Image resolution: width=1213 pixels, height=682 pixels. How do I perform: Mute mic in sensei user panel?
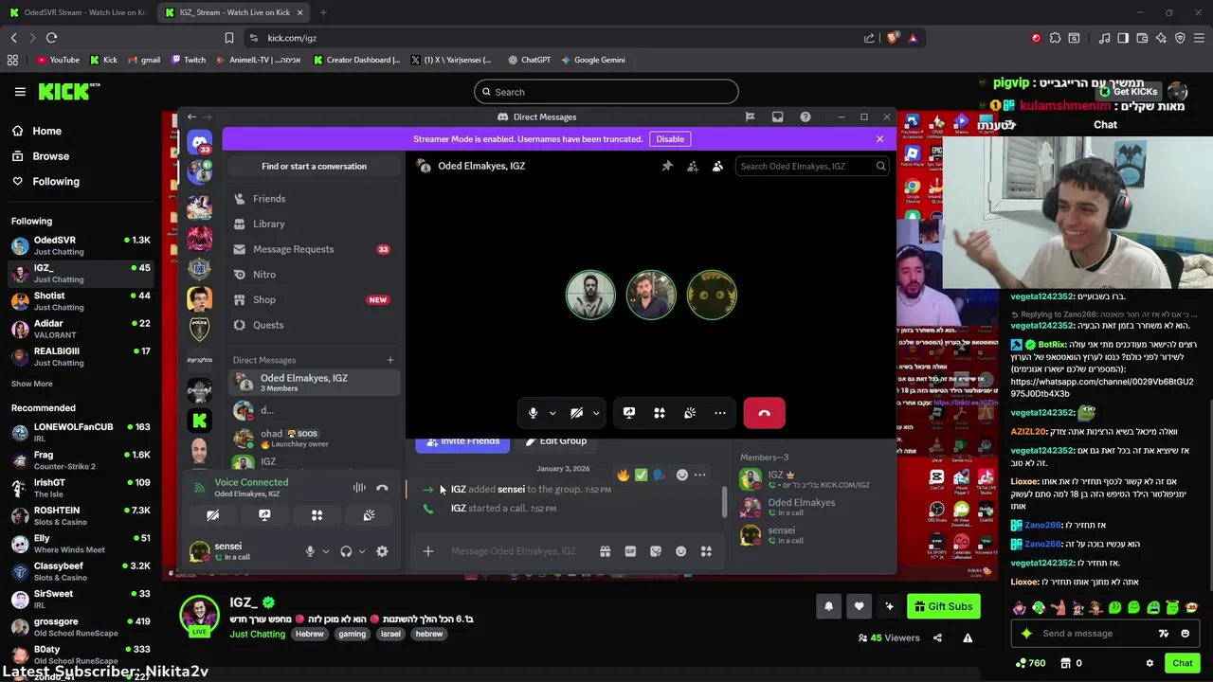click(309, 551)
